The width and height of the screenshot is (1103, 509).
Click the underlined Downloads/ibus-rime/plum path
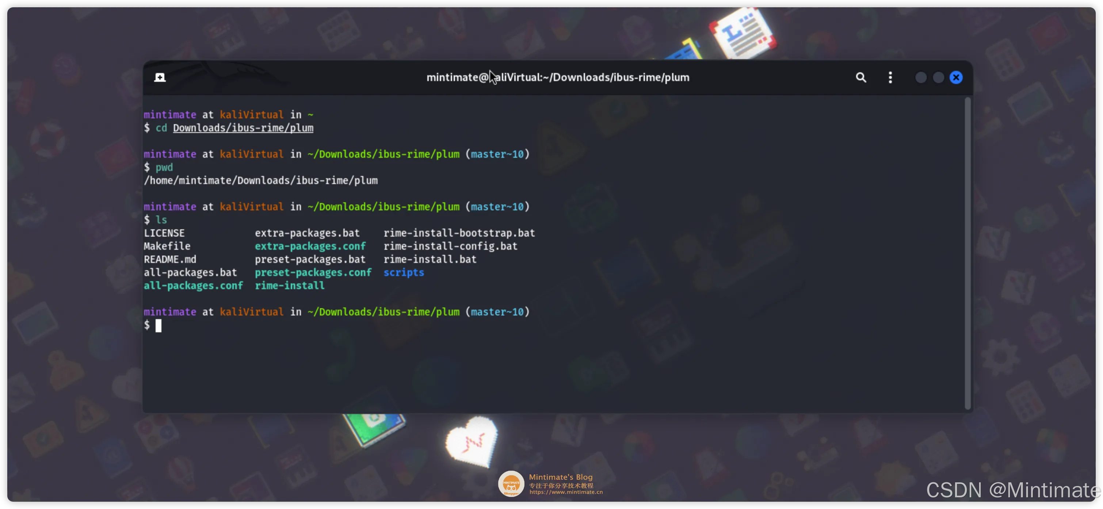(x=243, y=128)
